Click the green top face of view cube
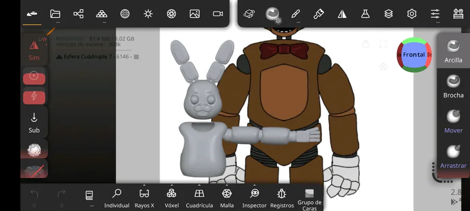 click(x=415, y=41)
